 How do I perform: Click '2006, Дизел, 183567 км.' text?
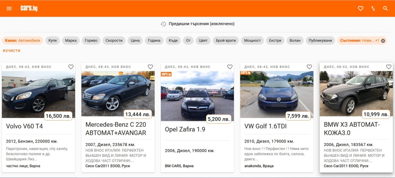(x=348, y=144)
